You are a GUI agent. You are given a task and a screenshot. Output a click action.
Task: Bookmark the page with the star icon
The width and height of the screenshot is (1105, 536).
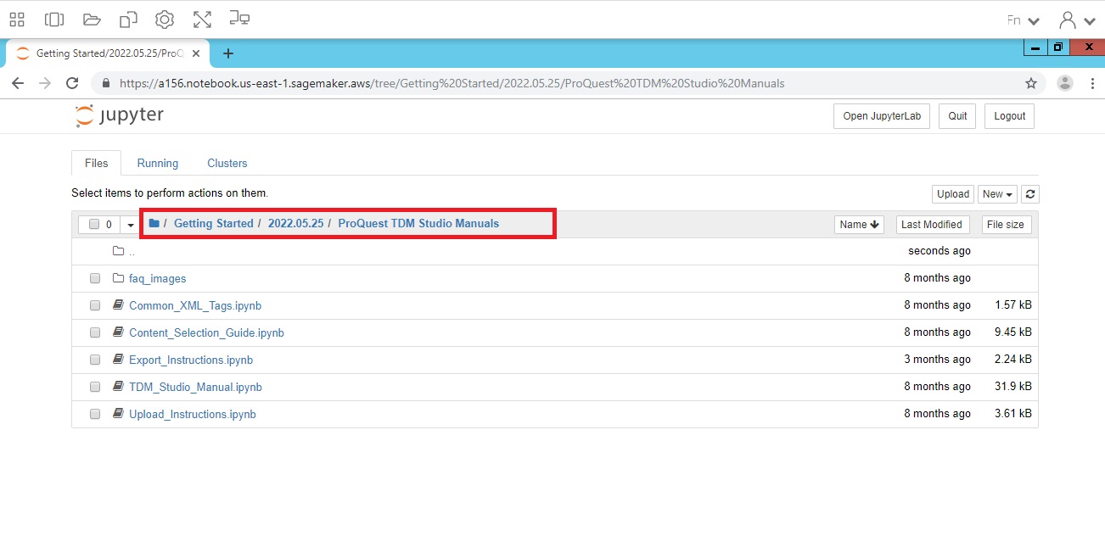(1031, 83)
